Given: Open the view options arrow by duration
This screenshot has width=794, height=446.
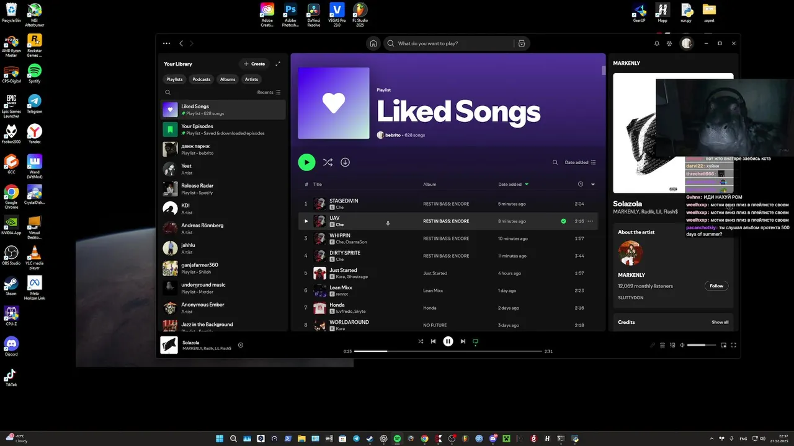Looking at the screenshot, I should 593,184.
